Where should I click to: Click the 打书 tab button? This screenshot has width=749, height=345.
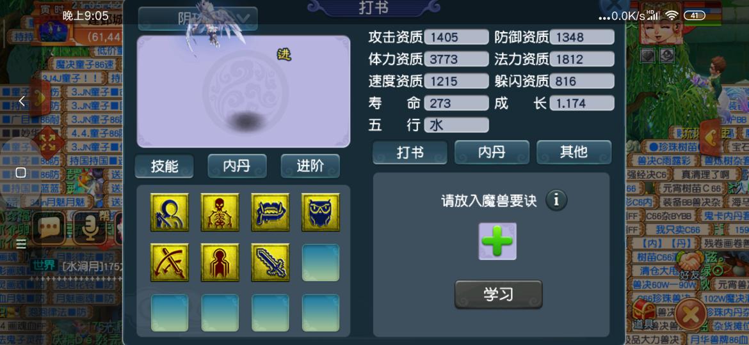410,152
